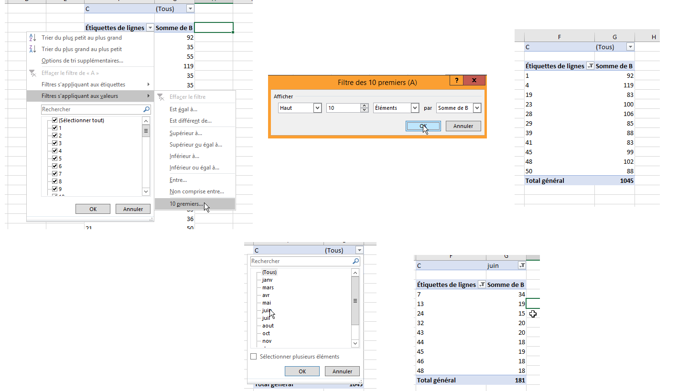Click the magnifier in the checkbox list search box
The height and width of the screenshot is (391, 678).
coord(146,109)
